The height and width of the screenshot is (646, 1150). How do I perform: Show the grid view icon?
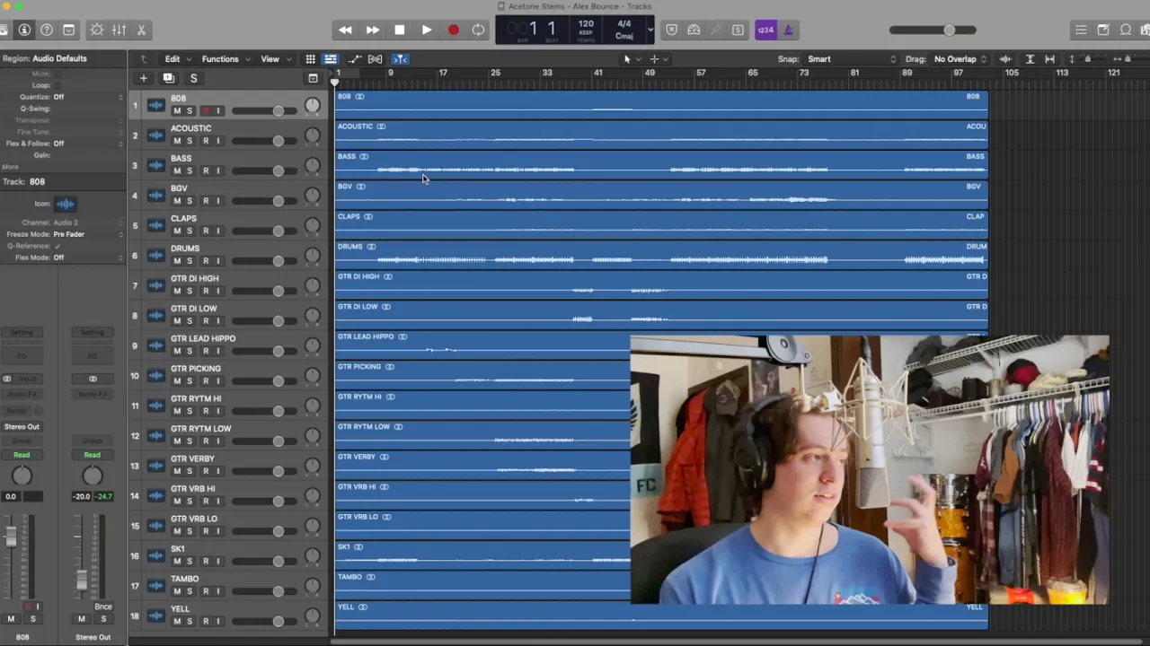point(310,59)
